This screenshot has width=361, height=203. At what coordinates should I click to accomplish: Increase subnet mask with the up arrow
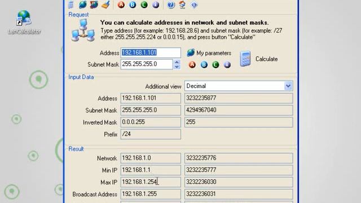click(x=177, y=62)
